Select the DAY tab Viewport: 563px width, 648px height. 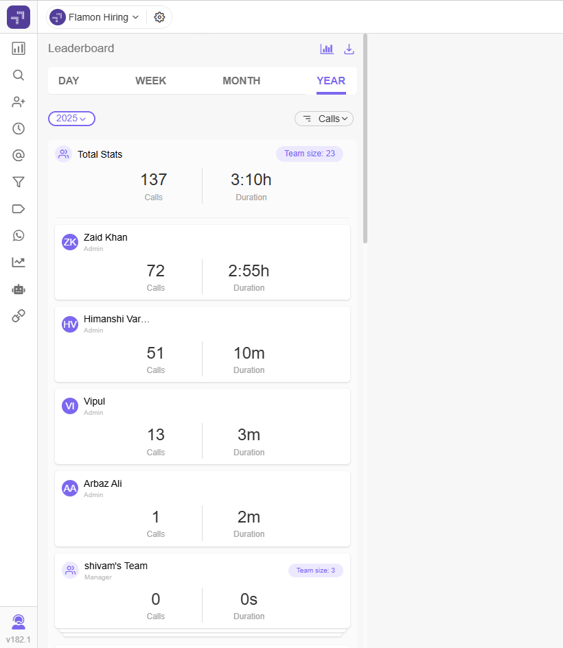[x=69, y=81]
